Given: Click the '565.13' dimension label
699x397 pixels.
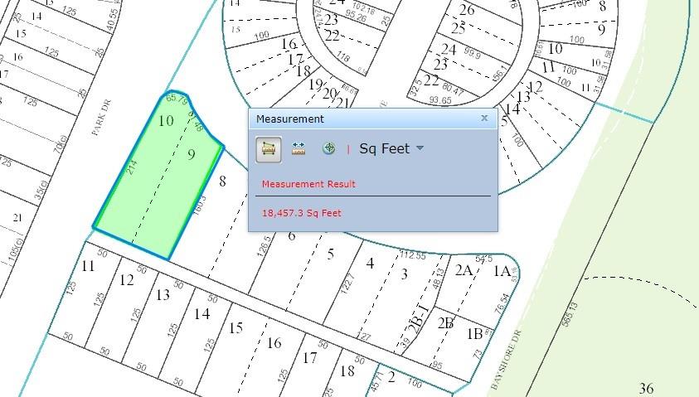Looking at the screenshot, I should click(570, 315).
